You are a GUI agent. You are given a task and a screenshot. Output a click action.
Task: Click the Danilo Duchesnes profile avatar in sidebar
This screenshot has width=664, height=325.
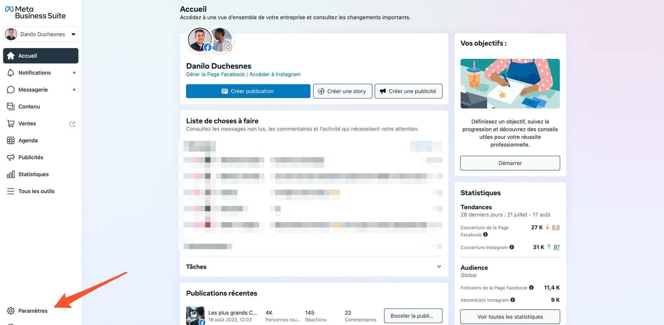tap(11, 34)
